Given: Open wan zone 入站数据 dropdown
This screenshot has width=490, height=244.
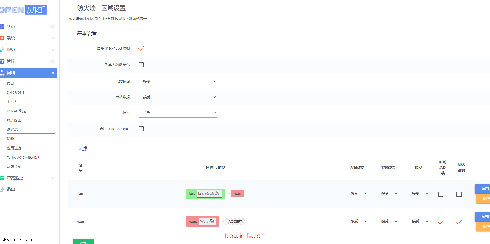Looking at the screenshot, I should click(x=357, y=221).
